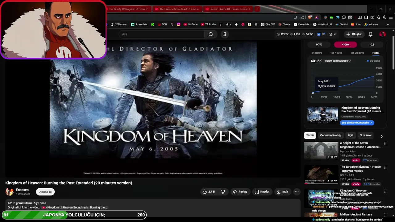The width and height of the screenshot is (395, 222).
Task: Select the 1st 28 days stats tab
Action: (357, 53)
